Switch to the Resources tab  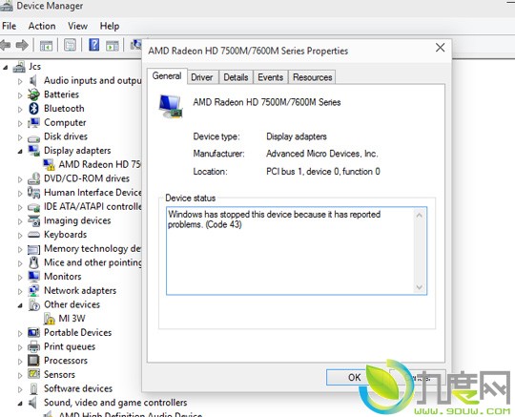coord(313,77)
